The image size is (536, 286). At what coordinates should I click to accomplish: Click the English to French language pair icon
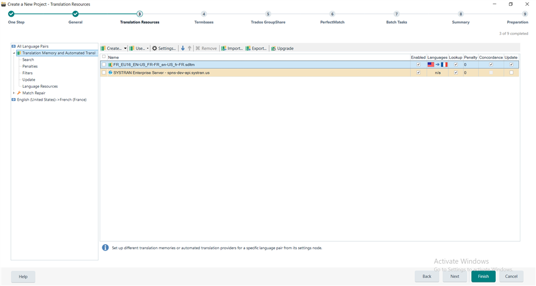(x=14, y=100)
